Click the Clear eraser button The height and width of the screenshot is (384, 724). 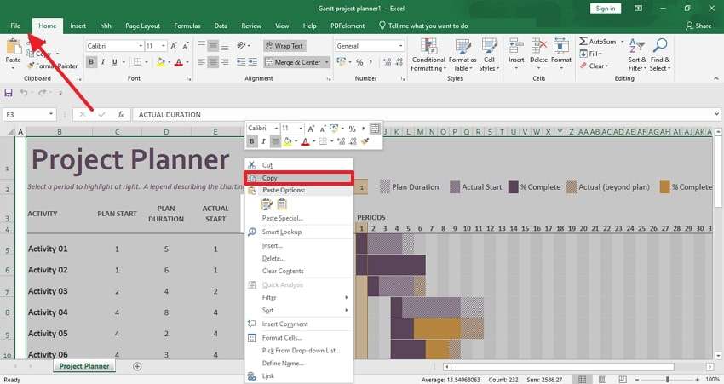coord(595,66)
